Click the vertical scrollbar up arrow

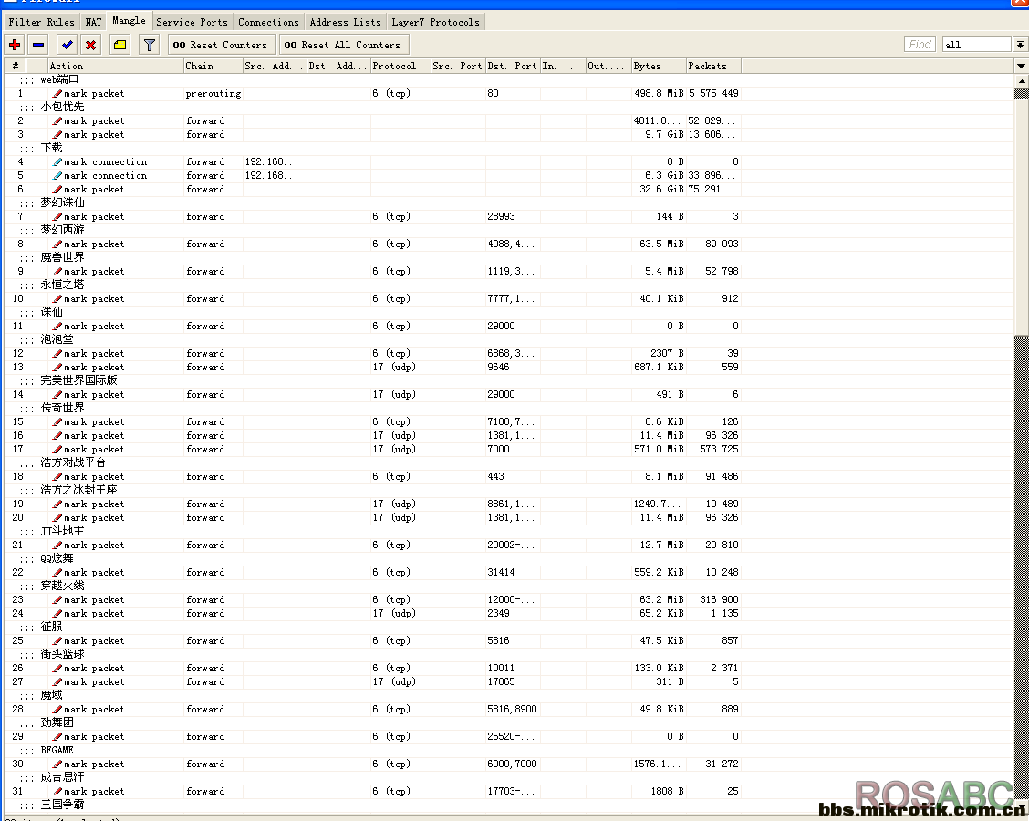click(1021, 80)
